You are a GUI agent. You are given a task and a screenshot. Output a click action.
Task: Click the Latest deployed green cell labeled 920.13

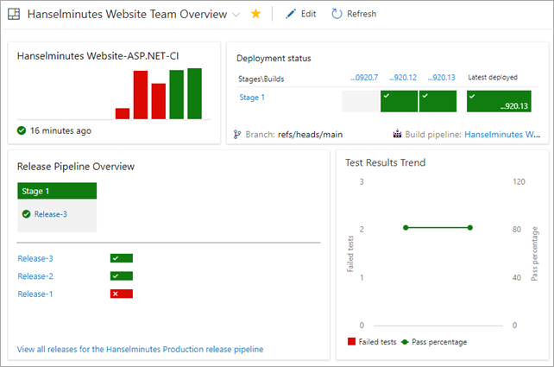499,101
